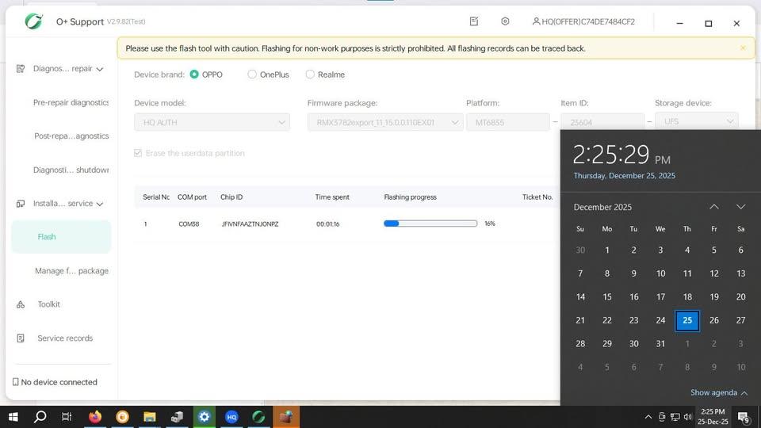This screenshot has height=428, width=761.
Task: Launch Firefox from the taskbar
Action: click(95, 417)
